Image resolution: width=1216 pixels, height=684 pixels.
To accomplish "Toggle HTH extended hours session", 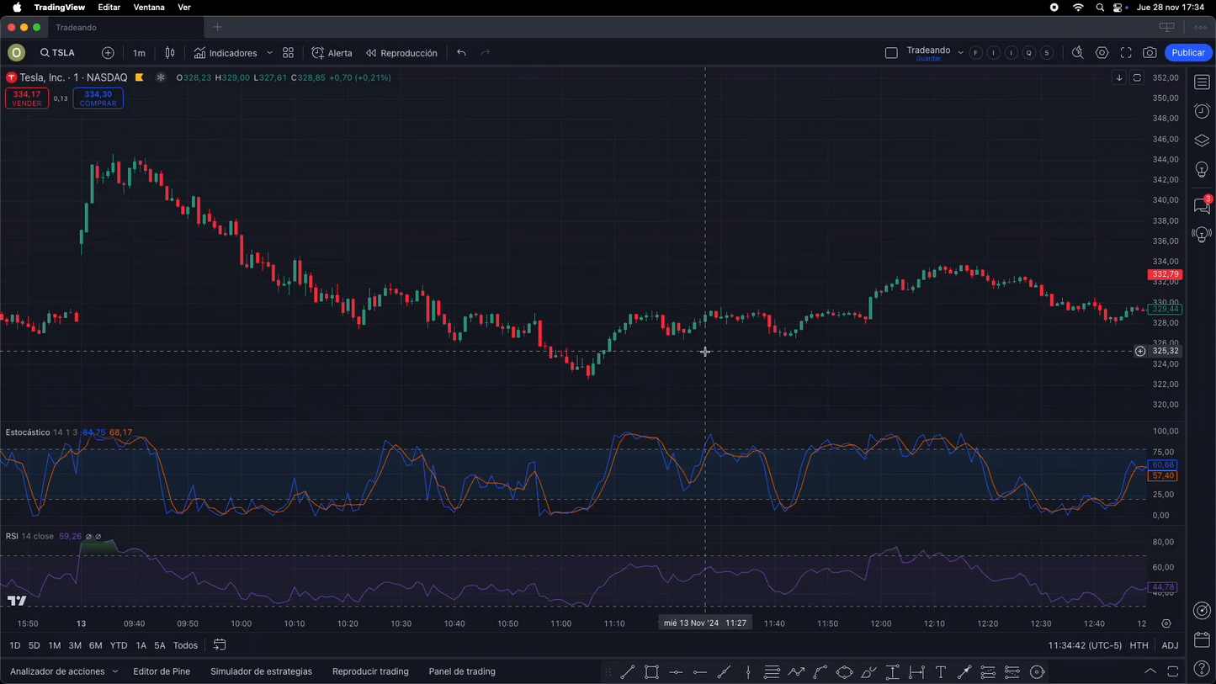I will point(1139,645).
